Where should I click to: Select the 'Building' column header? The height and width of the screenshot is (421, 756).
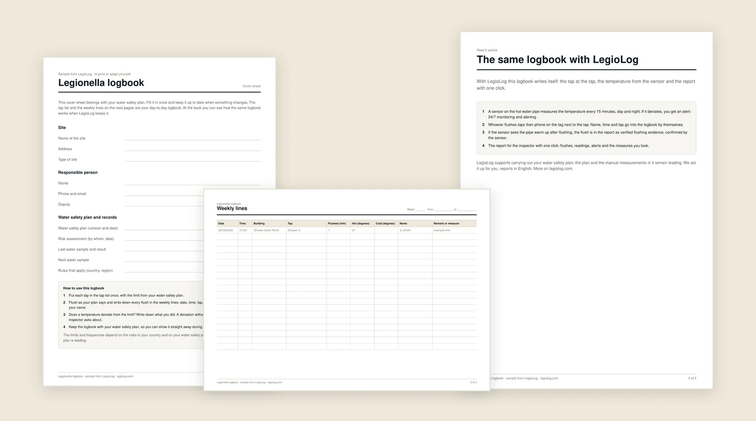click(259, 223)
